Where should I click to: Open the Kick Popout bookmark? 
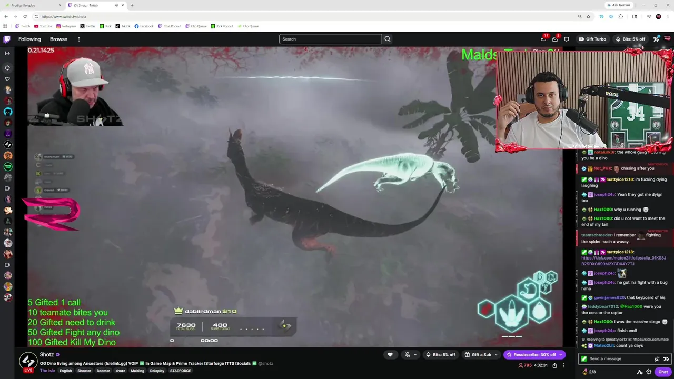(x=222, y=26)
